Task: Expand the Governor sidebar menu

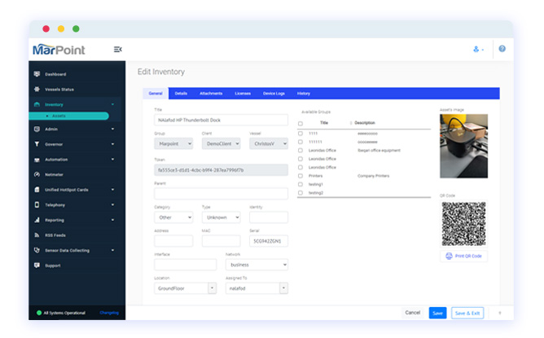Action: click(x=72, y=144)
